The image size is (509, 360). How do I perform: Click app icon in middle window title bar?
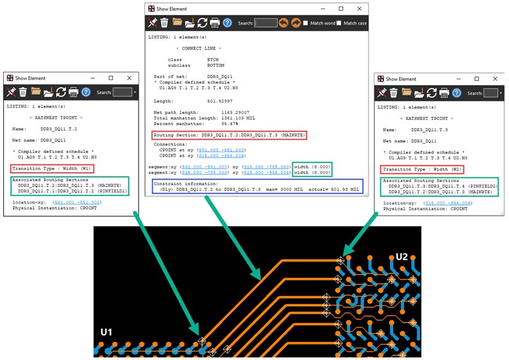tap(151, 9)
